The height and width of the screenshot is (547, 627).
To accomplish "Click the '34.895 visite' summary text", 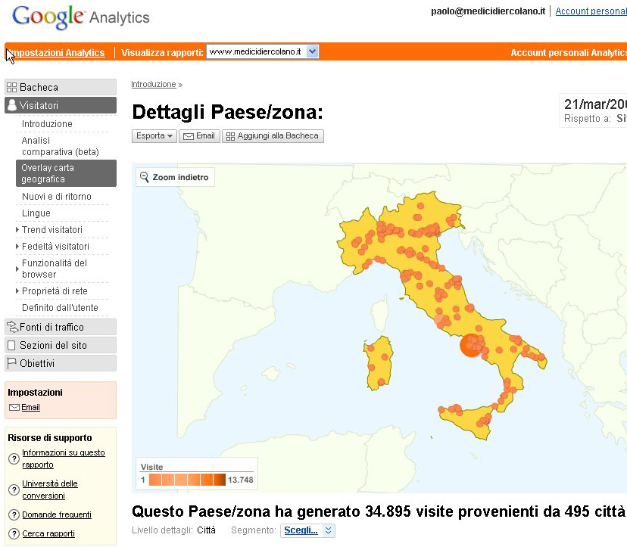I will tap(407, 511).
